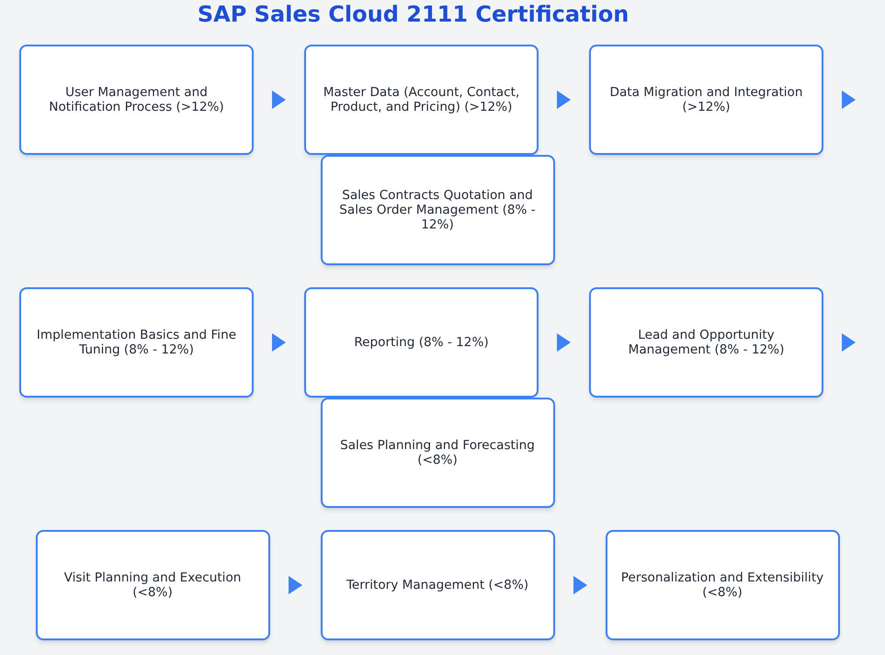The height and width of the screenshot is (655, 885).
Task: Click arrow after Territory Management box
Action: 579,585
